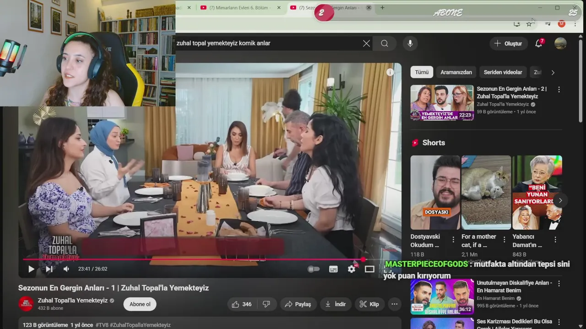Screen dimensions: 586x329
Task: Toggle the autoplay switch
Action: pyautogui.click(x=314, y=269)
